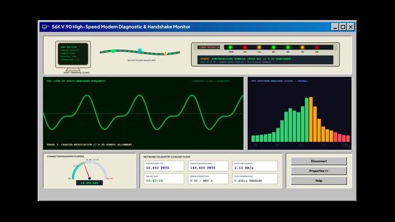Select the Error Correction V.42 / MNP 4 field
This screenshot has height=222, width=395.
(x=208, y=179)
